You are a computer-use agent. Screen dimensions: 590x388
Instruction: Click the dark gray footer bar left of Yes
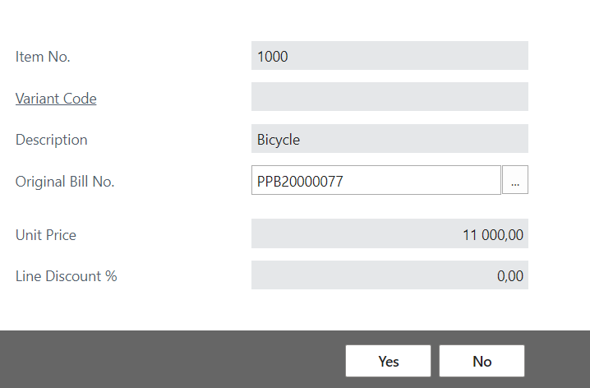click(x=169, y=359)
